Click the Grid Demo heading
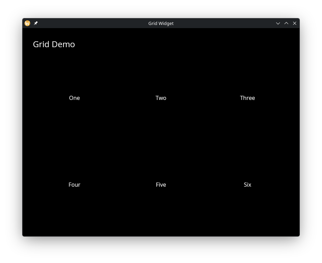The image size is (322, 263). (54, 44)
